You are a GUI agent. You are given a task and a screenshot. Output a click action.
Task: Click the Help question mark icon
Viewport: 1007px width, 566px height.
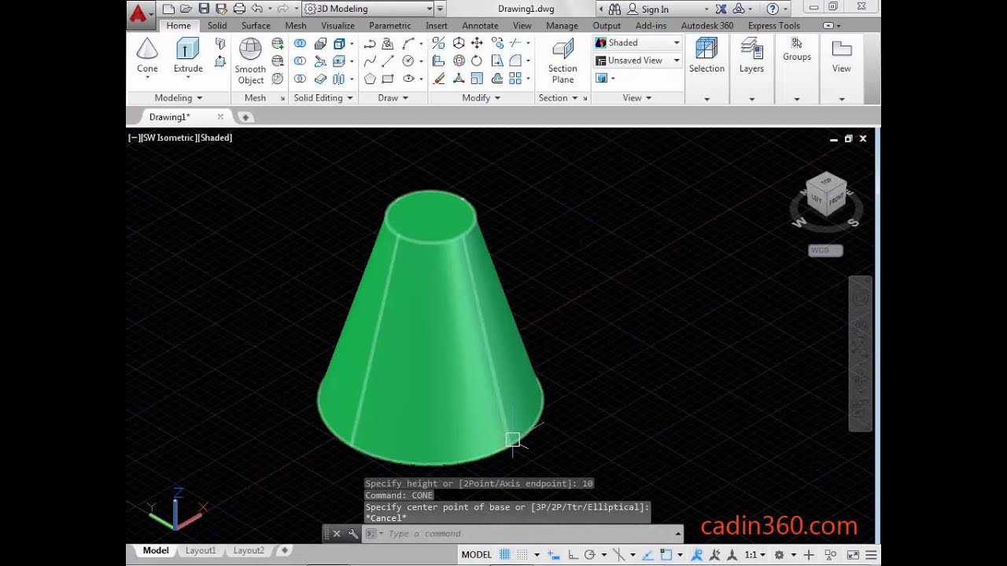pos(773,9)
